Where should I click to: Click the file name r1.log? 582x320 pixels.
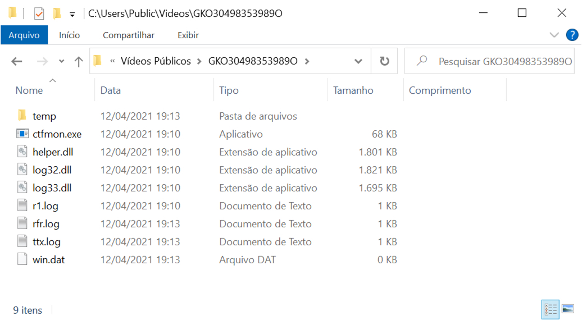[x=46, y=206]
